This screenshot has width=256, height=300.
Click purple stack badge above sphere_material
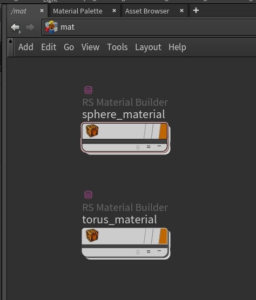88,90
